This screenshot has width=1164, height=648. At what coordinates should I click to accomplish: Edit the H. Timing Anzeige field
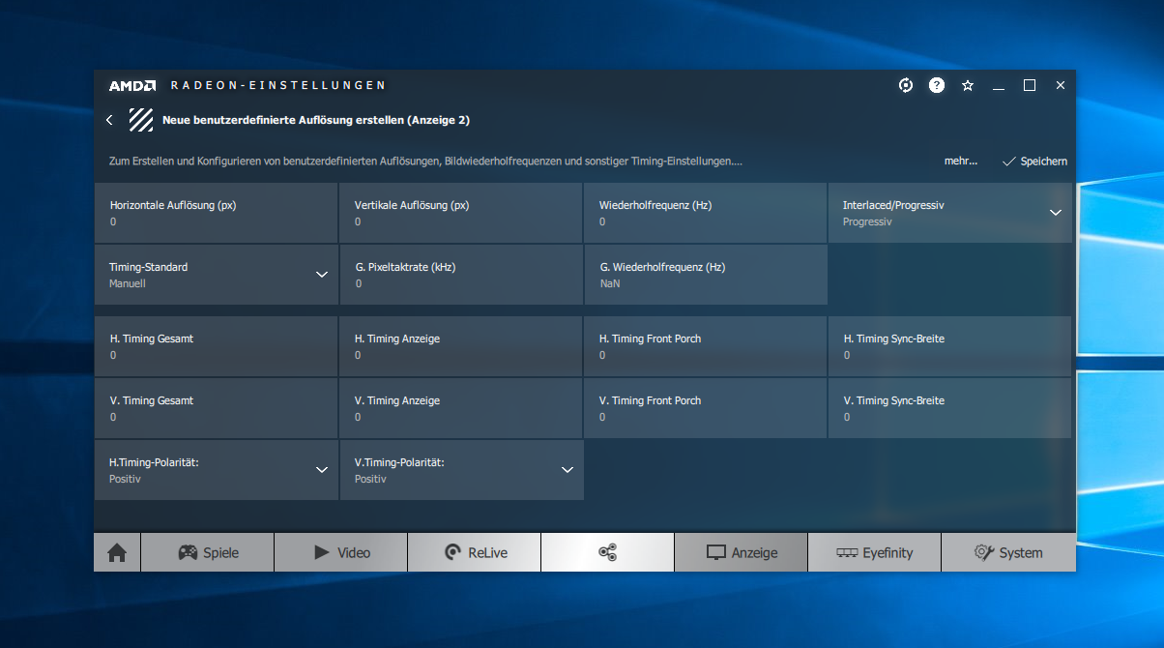pos(461,346)
